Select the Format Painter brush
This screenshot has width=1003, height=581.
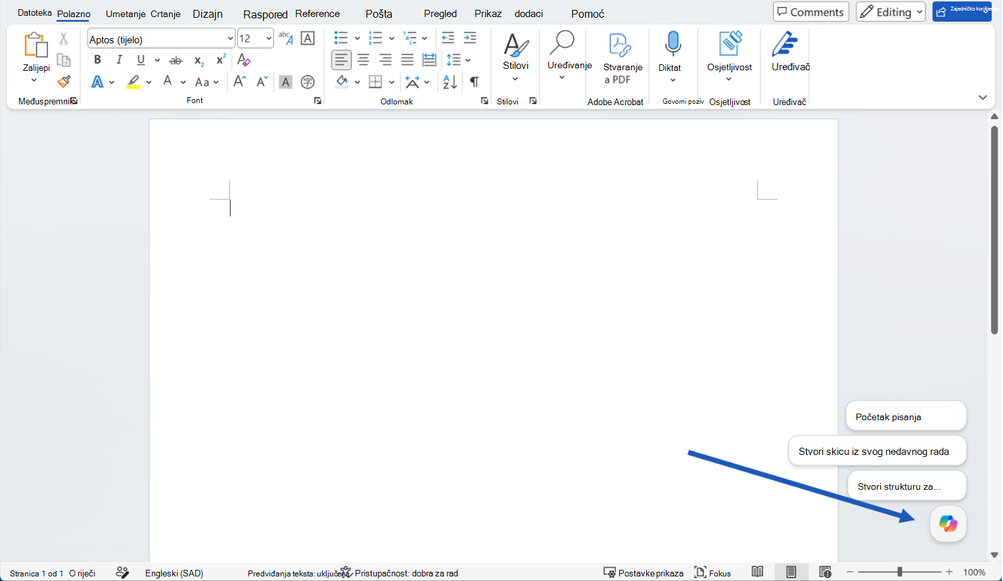[64, 81]
